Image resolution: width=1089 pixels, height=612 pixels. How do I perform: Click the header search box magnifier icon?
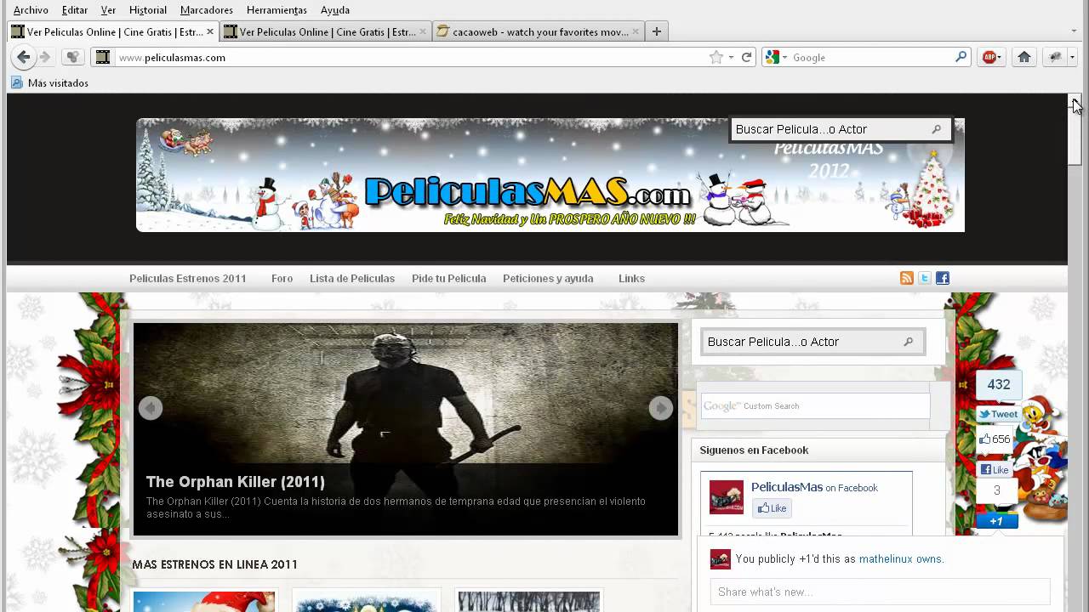[937, 129]
